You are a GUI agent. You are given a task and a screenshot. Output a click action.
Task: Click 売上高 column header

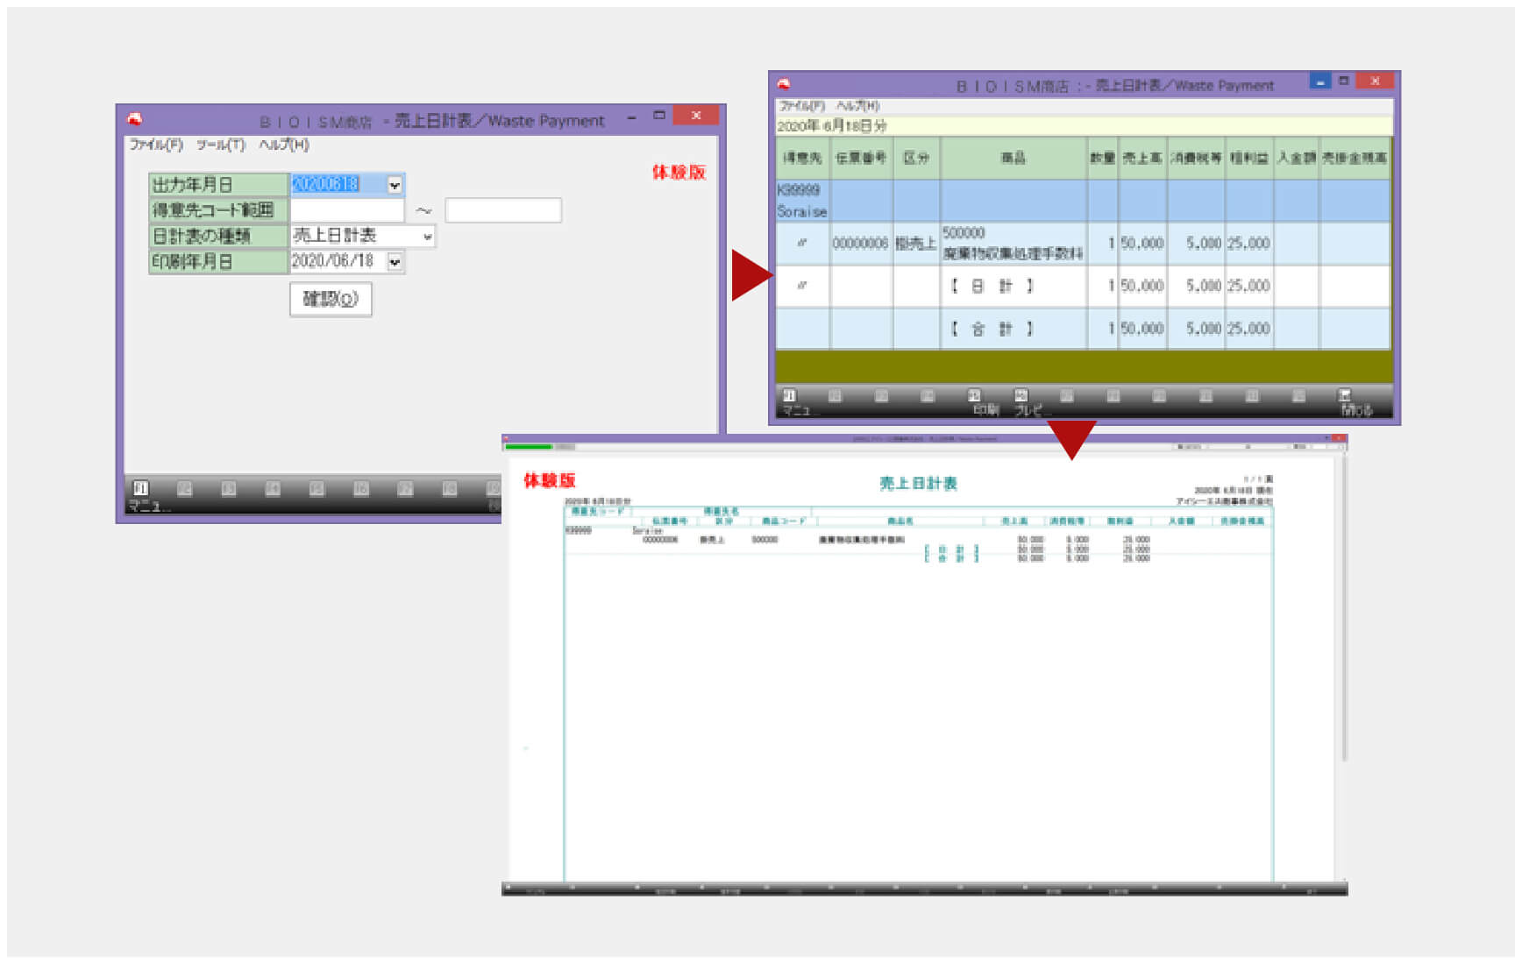[x=1142, y=158]
